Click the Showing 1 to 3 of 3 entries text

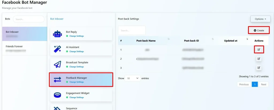click(254, 77)
